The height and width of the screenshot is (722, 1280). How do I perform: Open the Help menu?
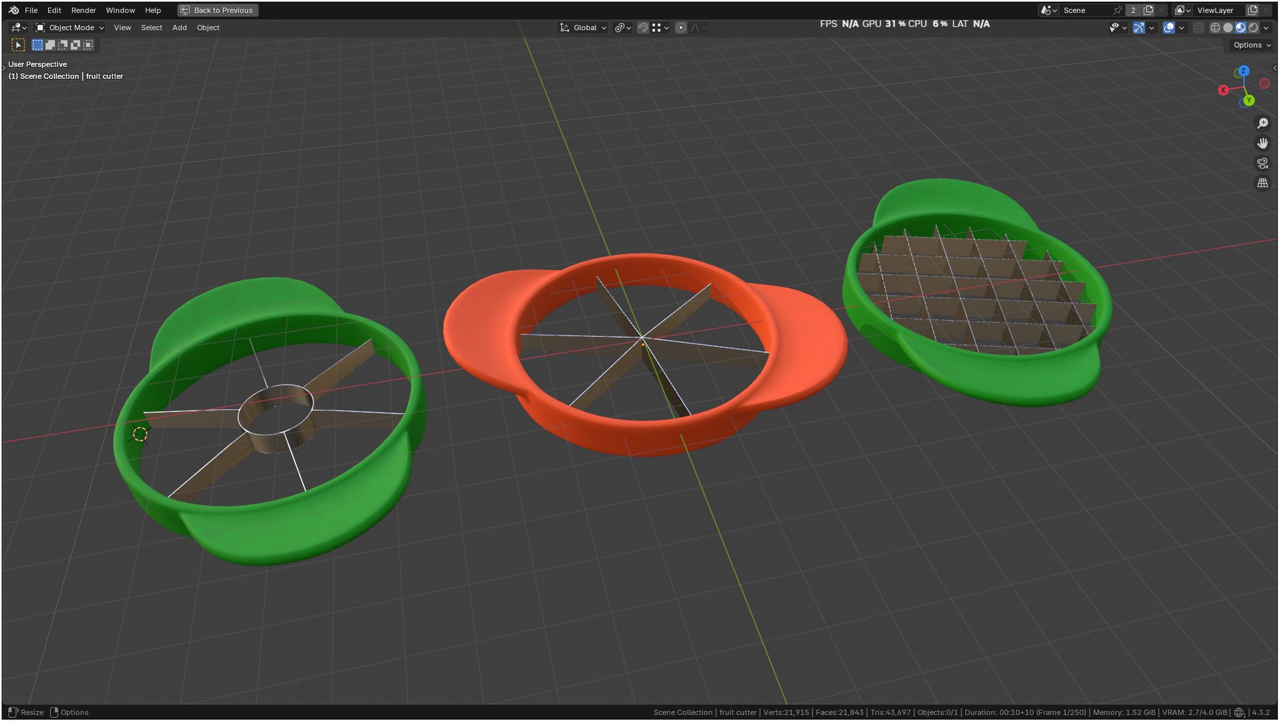point(153,10)
